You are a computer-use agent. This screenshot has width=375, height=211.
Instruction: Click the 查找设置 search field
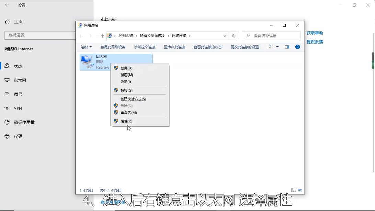[x=40, y=35]
